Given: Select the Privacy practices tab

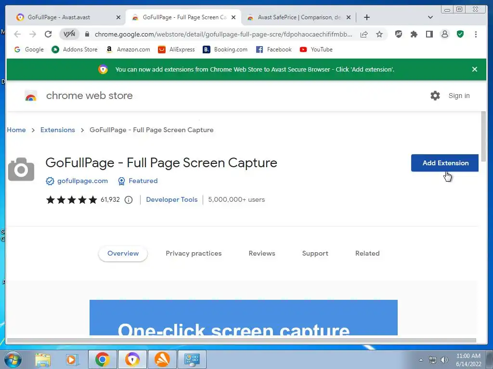Looking at the screenshot, I should 194,254.
